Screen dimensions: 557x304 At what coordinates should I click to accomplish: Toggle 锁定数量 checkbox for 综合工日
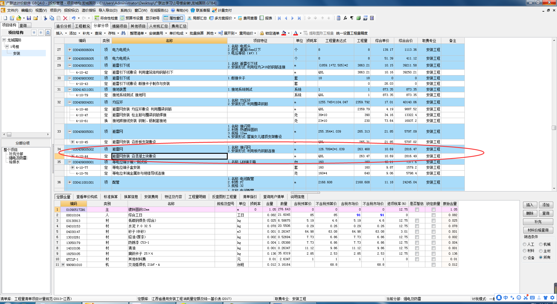433,215
